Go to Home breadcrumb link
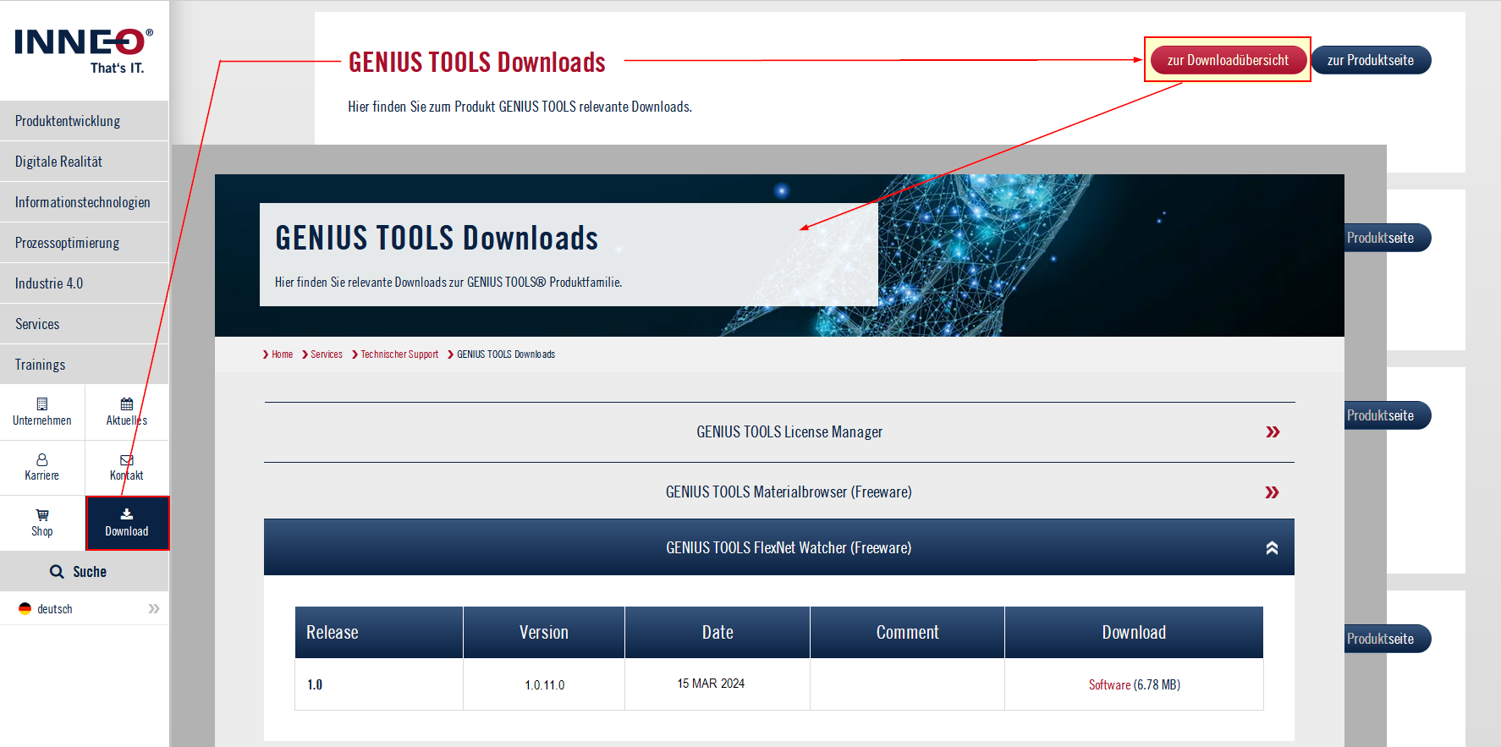This screenshot has height=747, width=1501. click(282, 354)
